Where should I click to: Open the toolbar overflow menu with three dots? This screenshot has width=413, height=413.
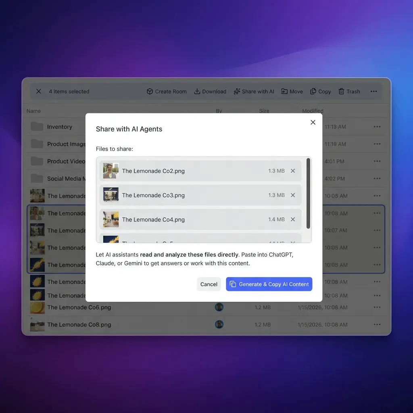[373, 91]
